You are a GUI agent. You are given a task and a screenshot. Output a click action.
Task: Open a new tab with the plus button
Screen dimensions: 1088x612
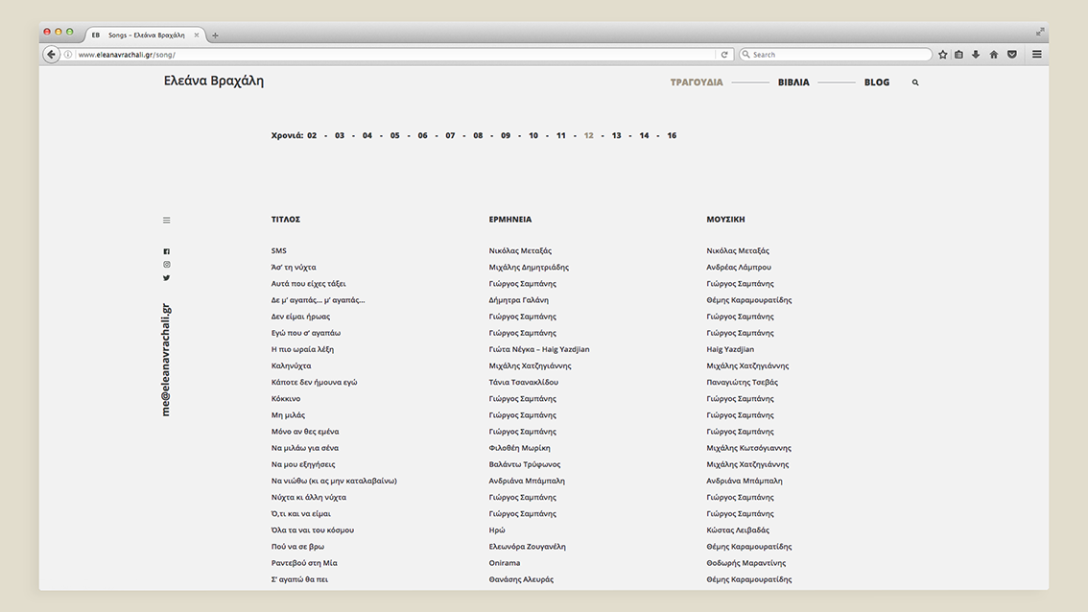[215, 35]
